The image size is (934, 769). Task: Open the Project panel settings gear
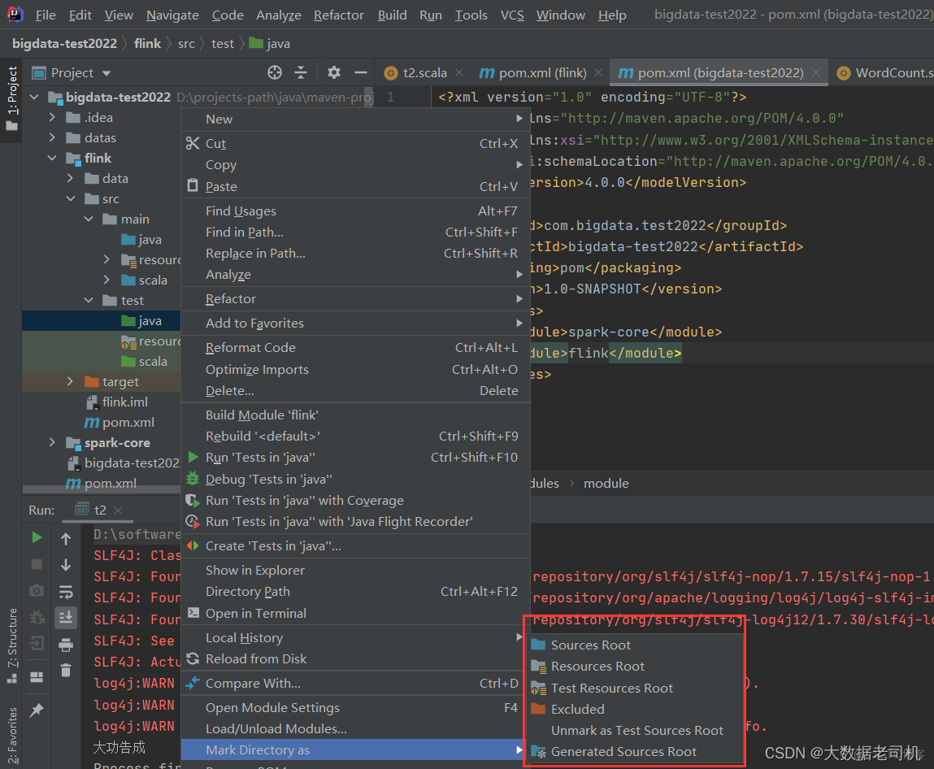coord(333,72)
